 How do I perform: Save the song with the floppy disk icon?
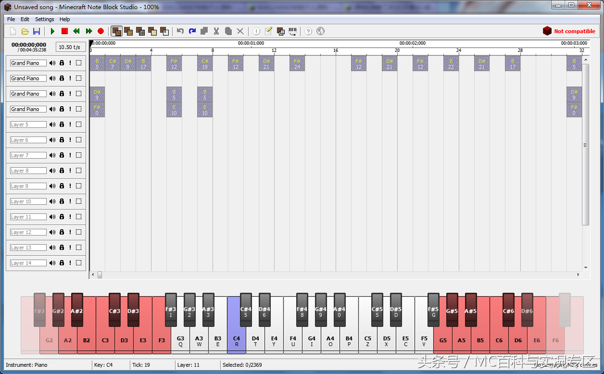37,31
